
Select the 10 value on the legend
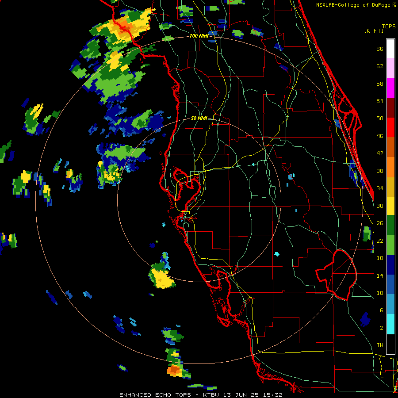point(380,293)
